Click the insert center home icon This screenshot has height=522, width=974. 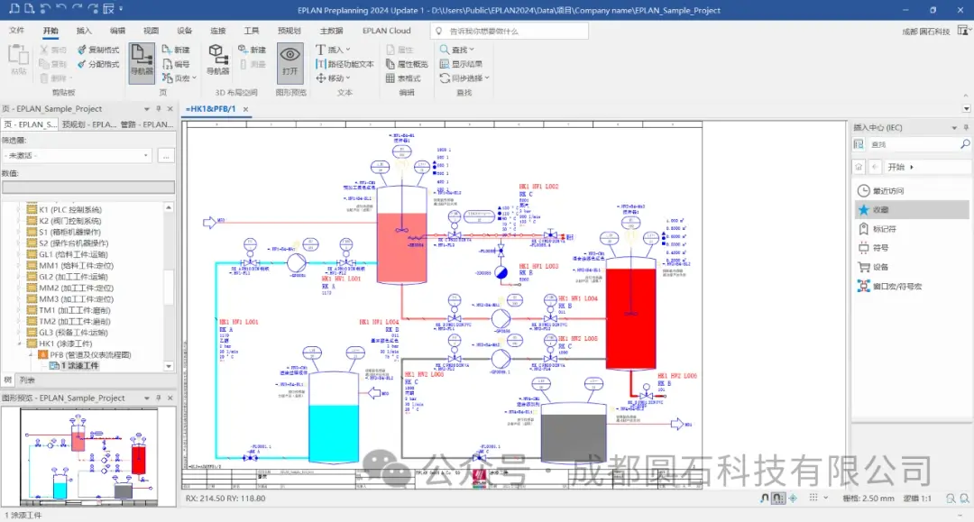[859, 167]
